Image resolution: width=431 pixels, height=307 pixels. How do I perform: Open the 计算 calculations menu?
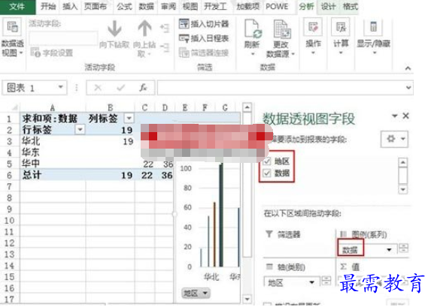tap(341, 36)
